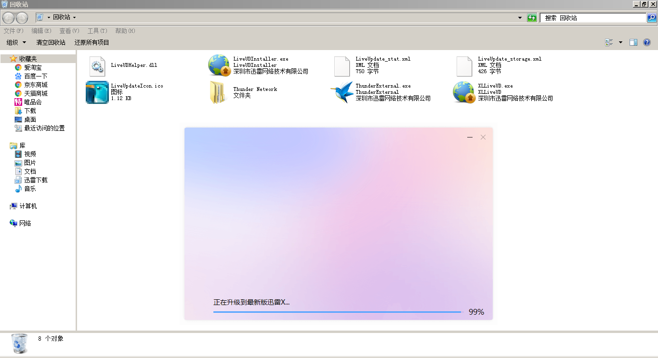Open the help question mark icon
The image size is (658, 358).
point(647,42)
